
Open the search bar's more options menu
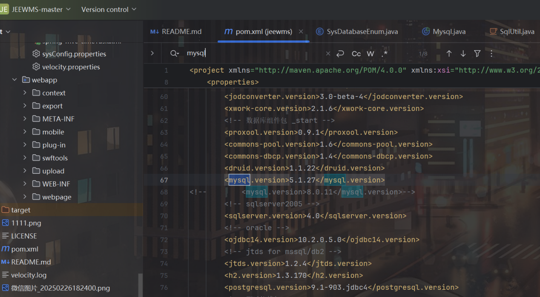coord(491,54)
